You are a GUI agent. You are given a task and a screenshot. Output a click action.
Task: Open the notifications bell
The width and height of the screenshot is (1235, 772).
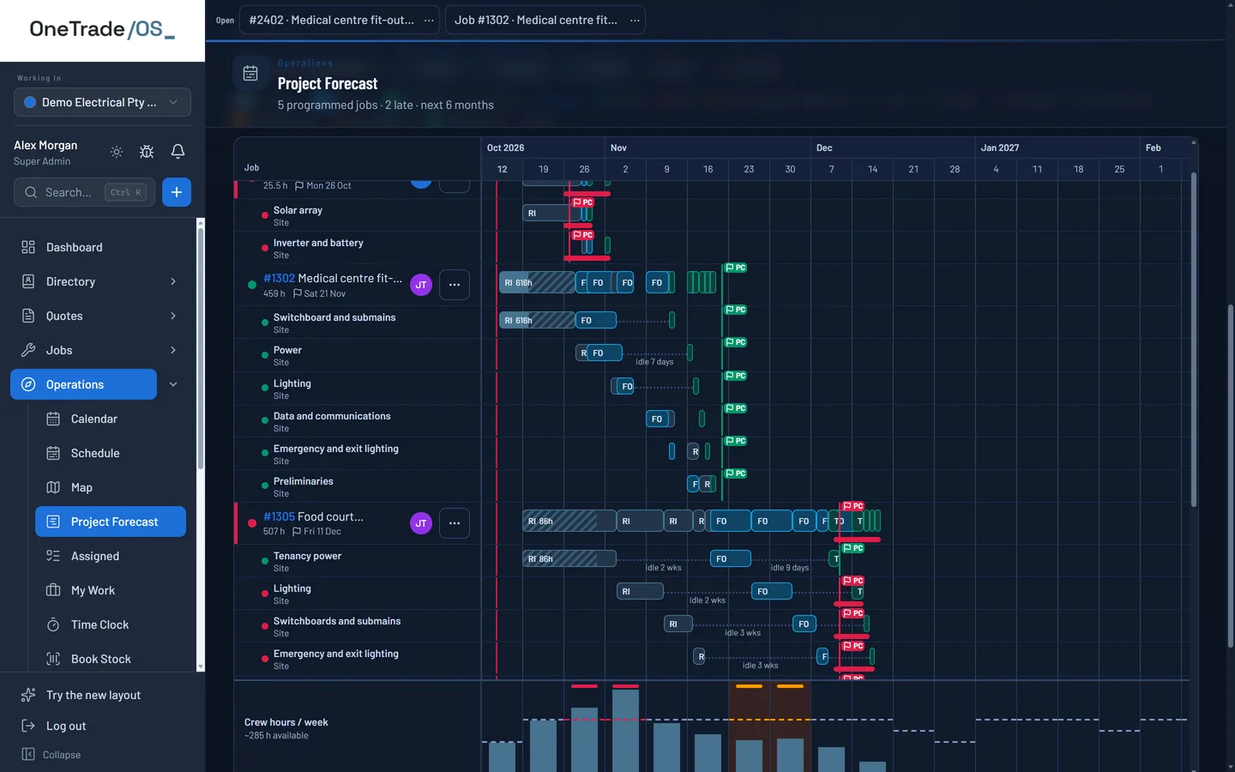[x=178, y=152]
